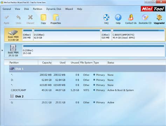Sort by the Partition column header
This screenshot has width=166, height=126.
(x=23, y=63)
